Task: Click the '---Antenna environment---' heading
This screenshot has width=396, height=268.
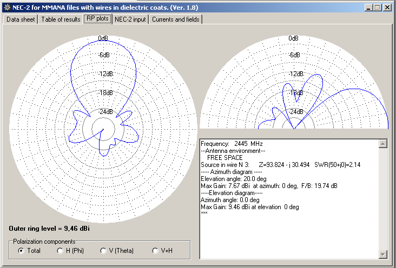Action: tap(233, 151)
